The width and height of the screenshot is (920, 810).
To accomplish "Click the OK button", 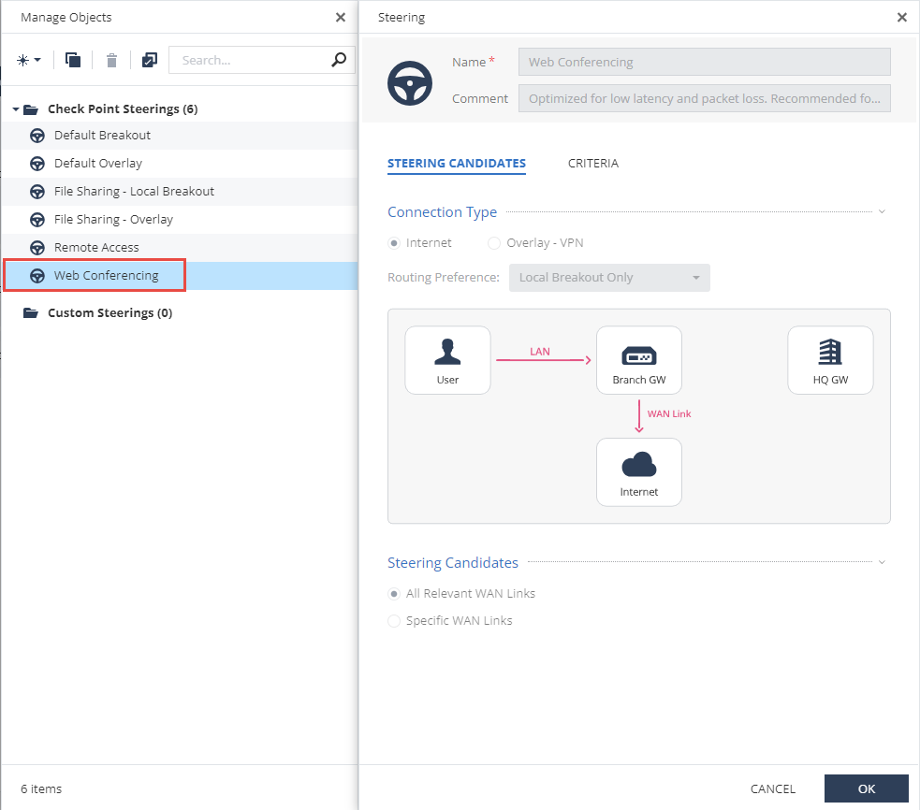I will click(866, 788).
